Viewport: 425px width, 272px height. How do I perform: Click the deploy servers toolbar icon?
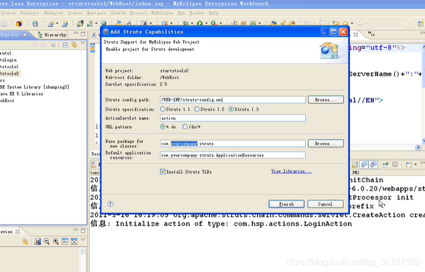pyautogui.click(x=80, y=24)
